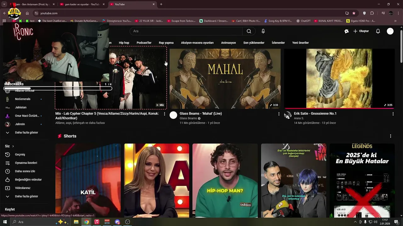
Task: Open the Glass Beams Mahal thumbnail
Action: (225, 78)
